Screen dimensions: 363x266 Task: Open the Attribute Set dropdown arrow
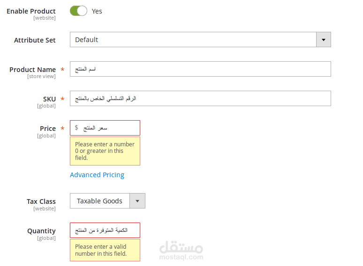pyautogui.click(x=324, y=40)
